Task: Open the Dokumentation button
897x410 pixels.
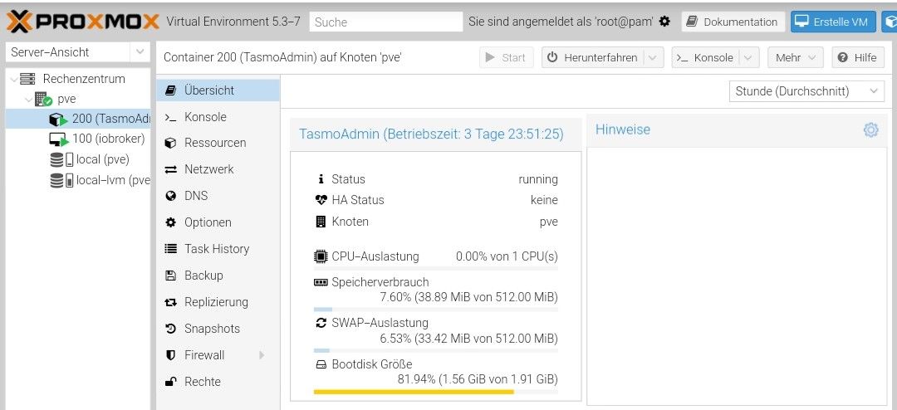Action: (733, 22)
